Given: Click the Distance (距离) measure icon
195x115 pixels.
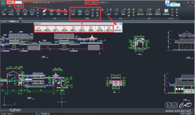Looking at the screenshot, I should click(73, 12).
